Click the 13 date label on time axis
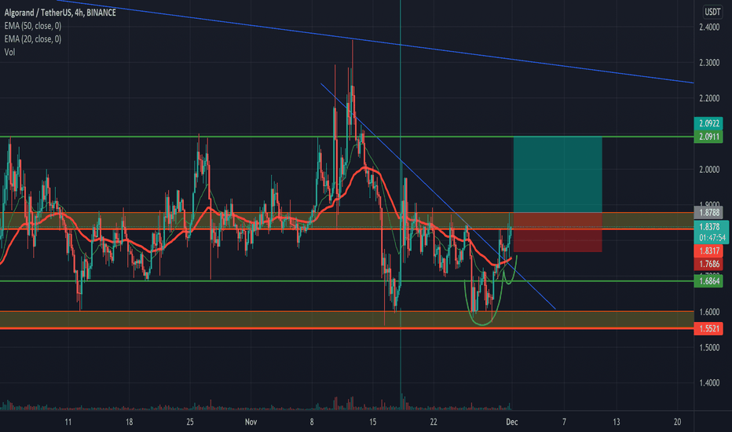The image size is (732, 432). point(617,423)
